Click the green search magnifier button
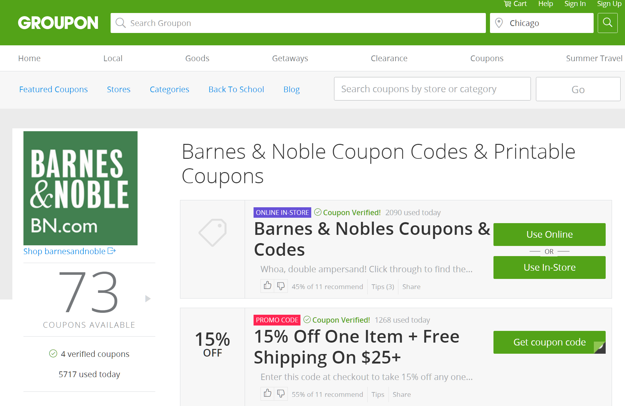 [x=607, y=23]
